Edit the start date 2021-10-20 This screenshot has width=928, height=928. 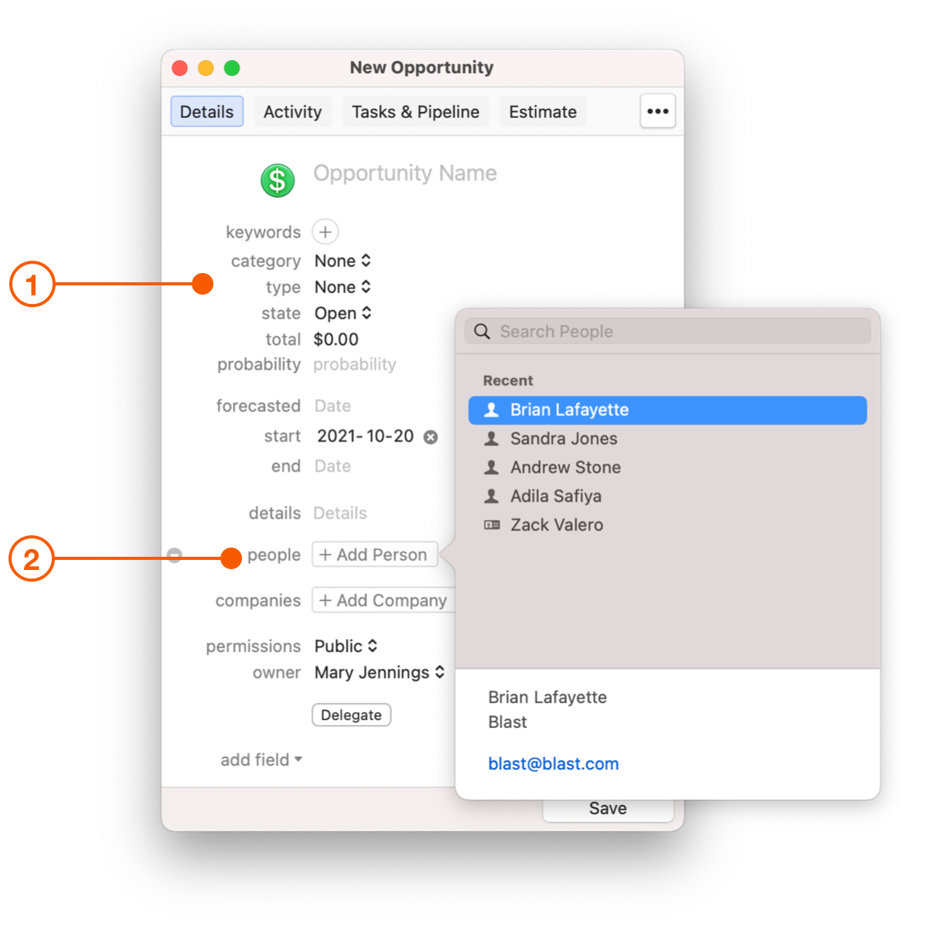(x=366, y=436)
